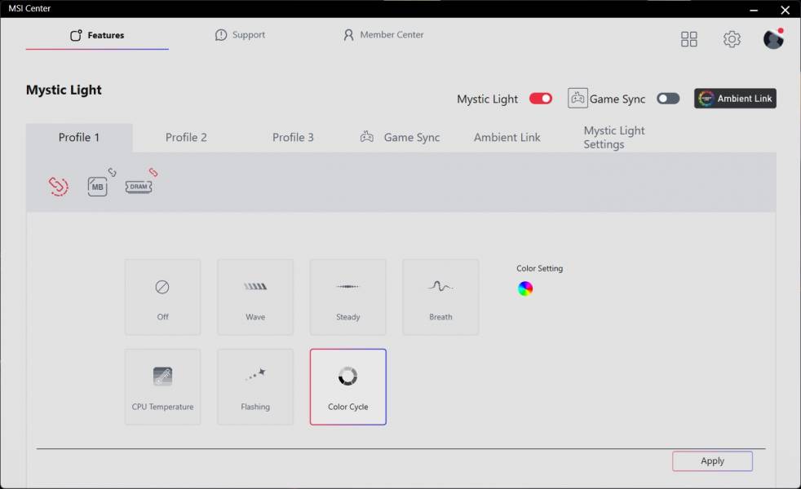This screenshot has width=801, height=489.
Task: Select the sync-all devices link icon
Action: 58,186
